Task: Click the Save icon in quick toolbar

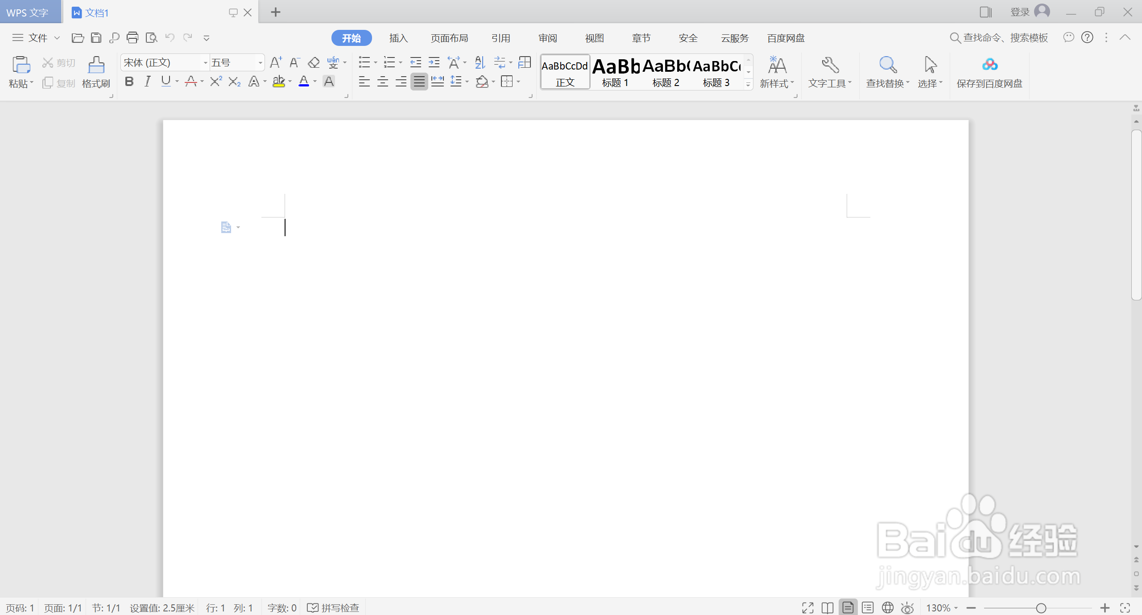Action: pos(96,38)
